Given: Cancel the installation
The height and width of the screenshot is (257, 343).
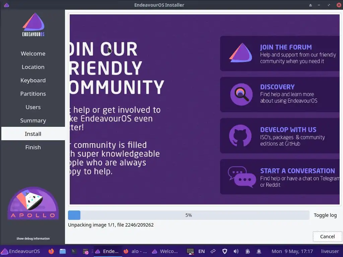Looking at the screenshot, I should coord(327,237).
